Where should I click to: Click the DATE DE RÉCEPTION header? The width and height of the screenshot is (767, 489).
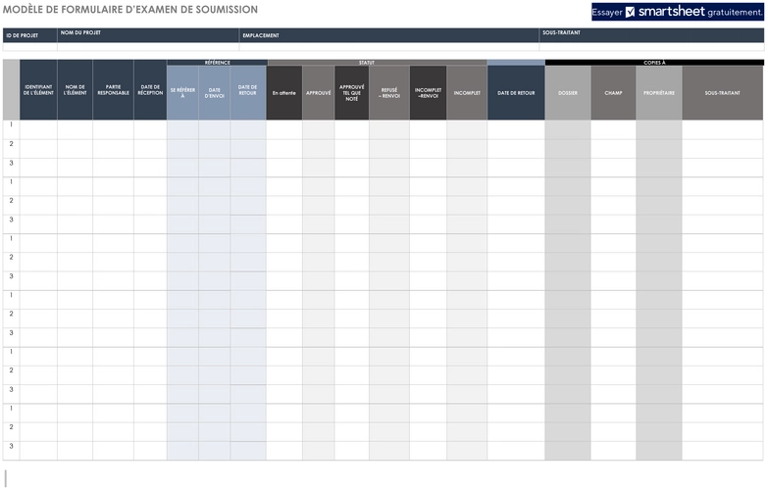(150, 90)
